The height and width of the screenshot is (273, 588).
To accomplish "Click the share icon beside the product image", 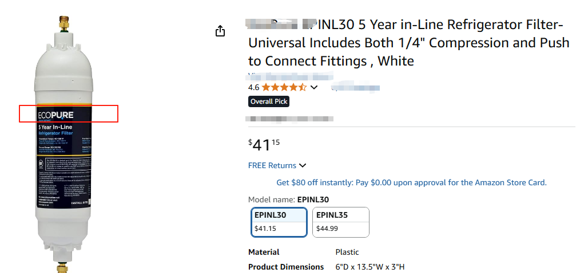I will (x=220, y=31).
